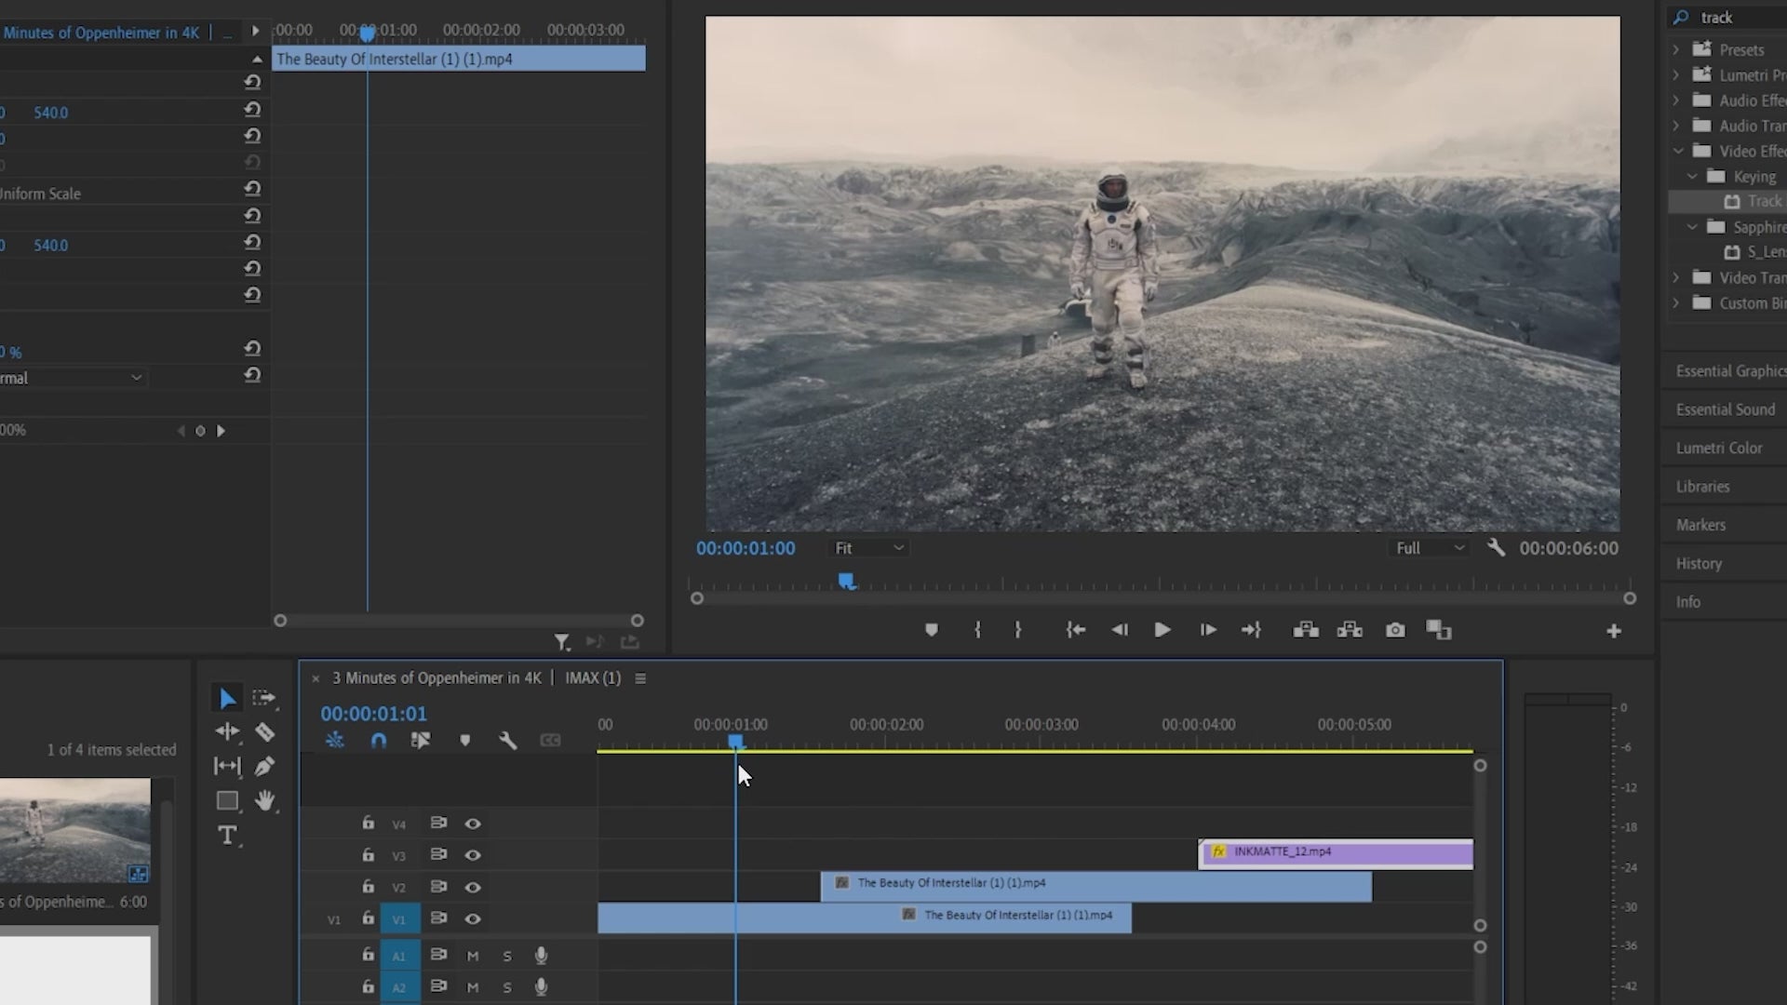Viewport: 1787px width, 1005px height.
Task: Open the History panel
Action: coord(1699,564)
